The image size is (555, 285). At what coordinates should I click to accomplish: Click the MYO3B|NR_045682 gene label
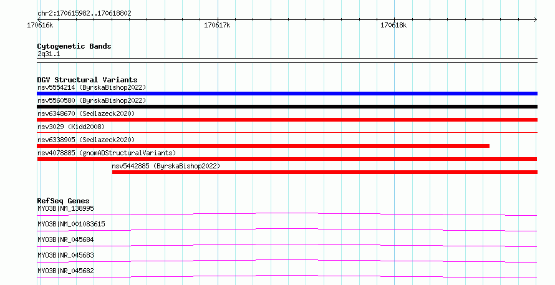click(66, 271)
